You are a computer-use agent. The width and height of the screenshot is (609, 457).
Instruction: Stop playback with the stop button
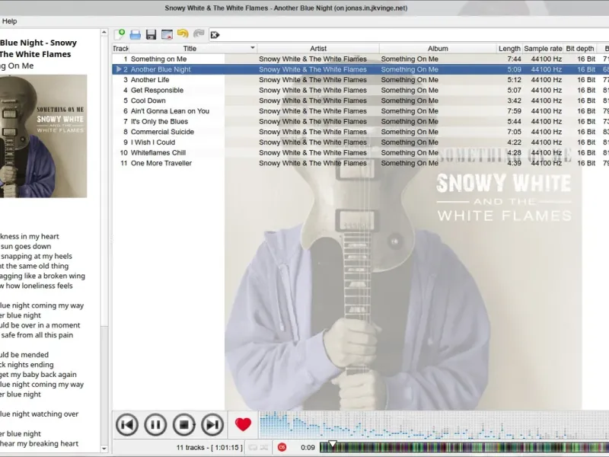pos(183,425)
